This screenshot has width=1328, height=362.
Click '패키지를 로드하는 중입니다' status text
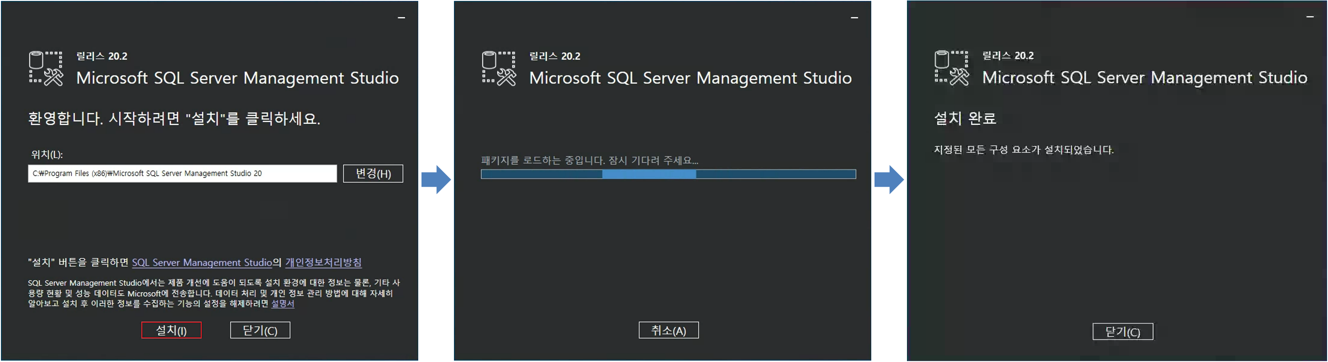590,160
